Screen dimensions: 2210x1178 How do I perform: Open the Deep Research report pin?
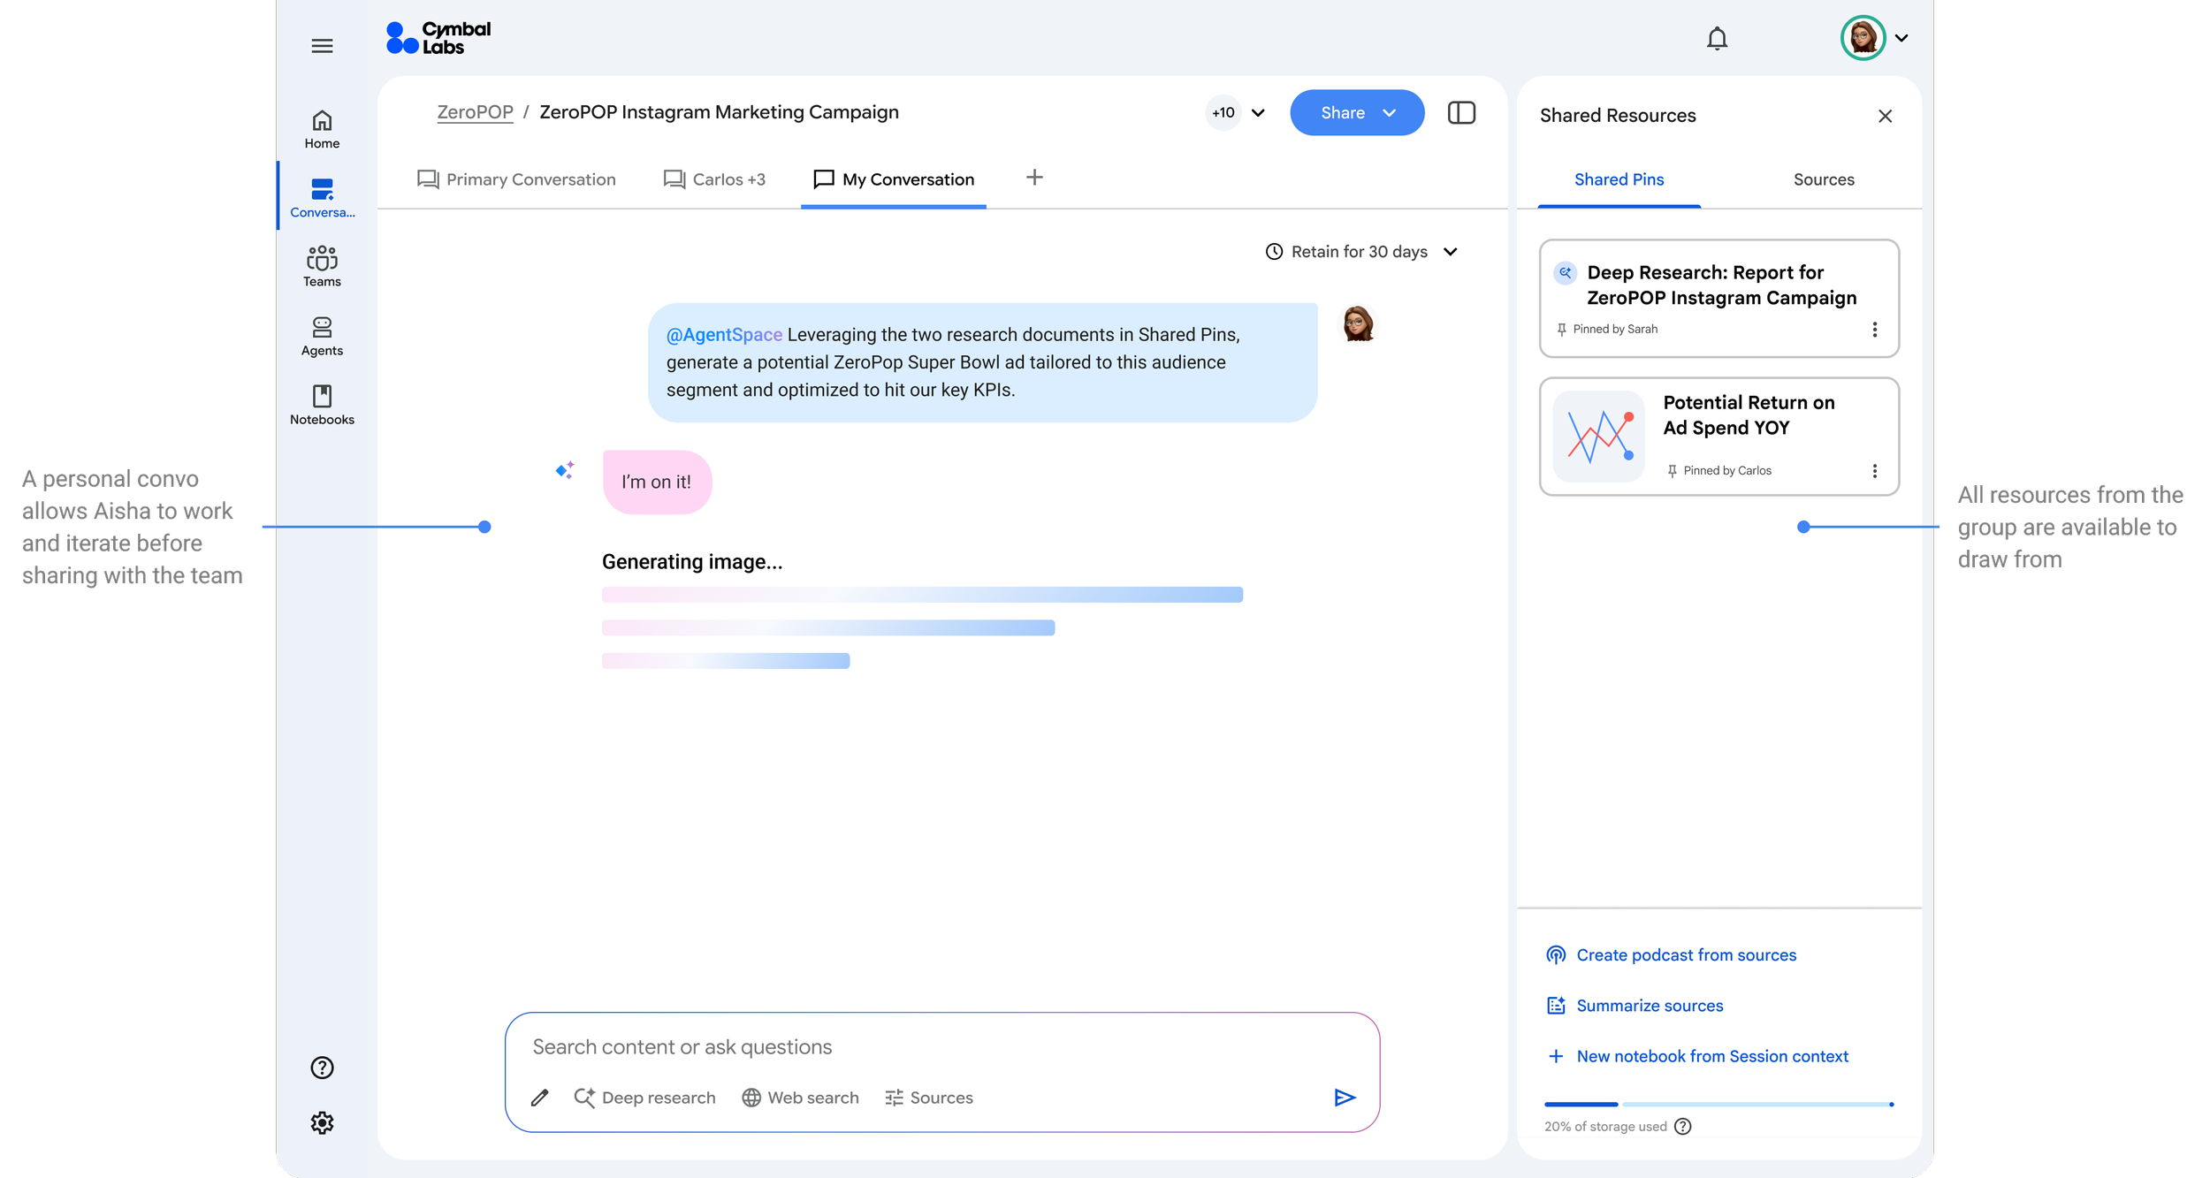pos(1718,298)
